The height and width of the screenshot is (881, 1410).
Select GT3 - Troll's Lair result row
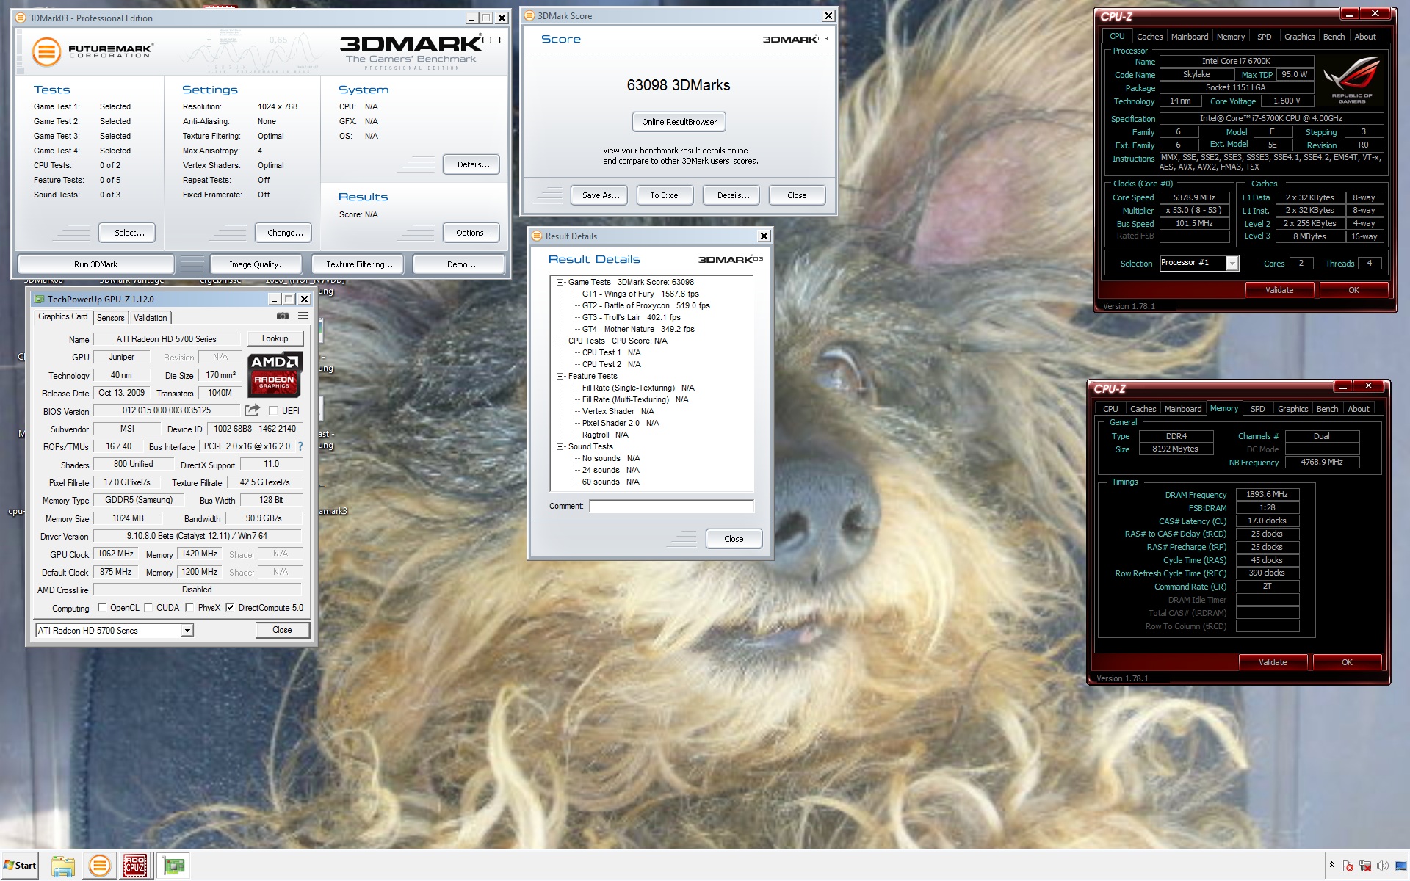632,317
